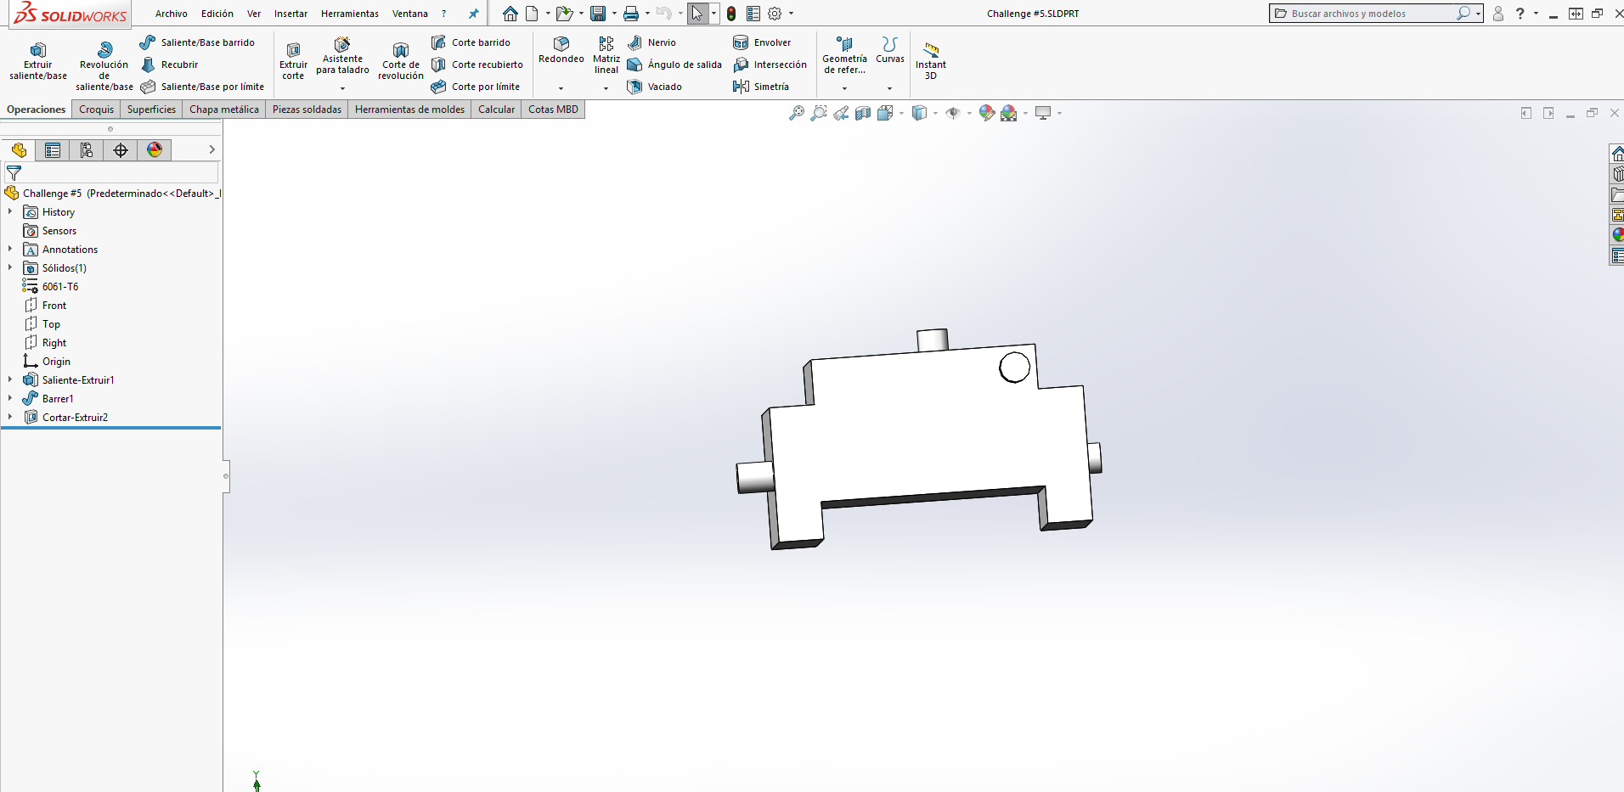Click the zoom to fit icon
Screen dimensions: 1624x792
796,113
